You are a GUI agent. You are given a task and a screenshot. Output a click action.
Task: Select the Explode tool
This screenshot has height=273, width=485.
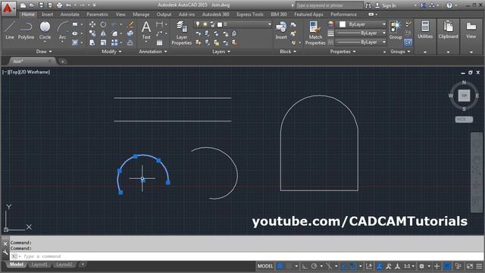[130, 33]
